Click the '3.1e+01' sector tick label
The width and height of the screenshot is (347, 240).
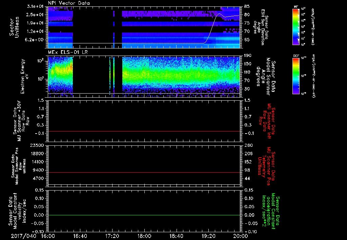35,6
